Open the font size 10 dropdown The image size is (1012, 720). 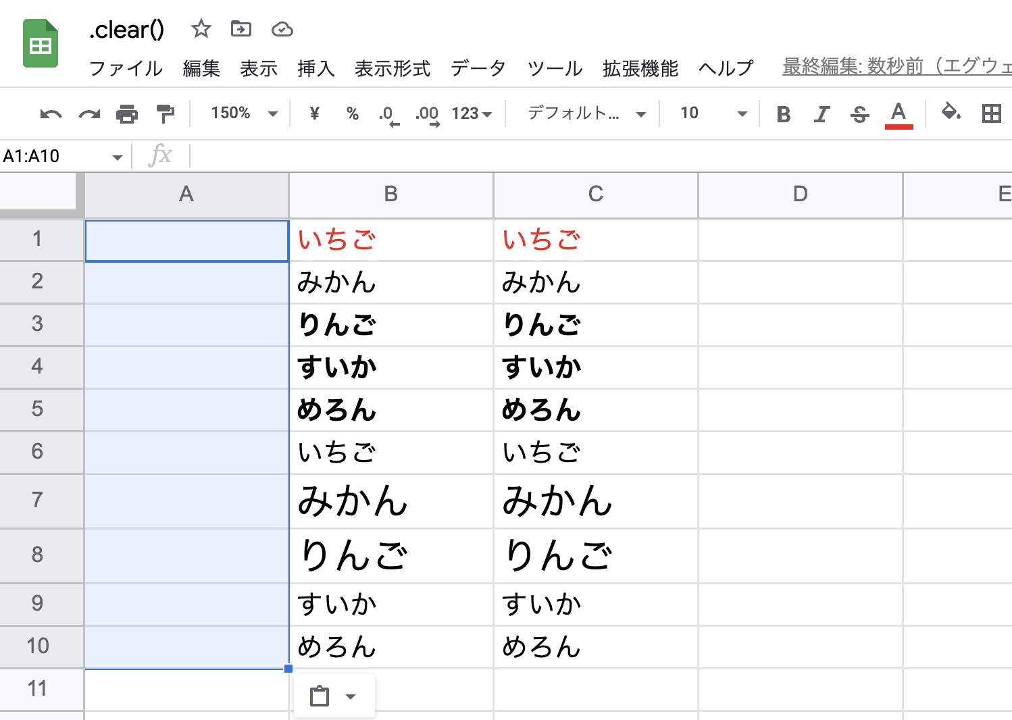pyautogui.click(x=713, y=113)
